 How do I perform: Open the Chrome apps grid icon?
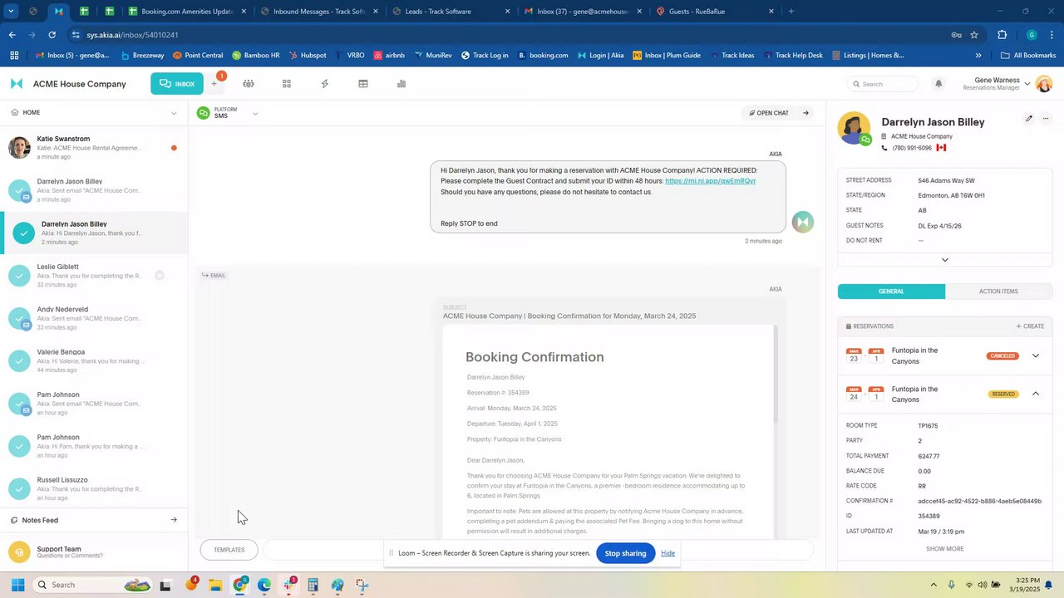[14, 56]
